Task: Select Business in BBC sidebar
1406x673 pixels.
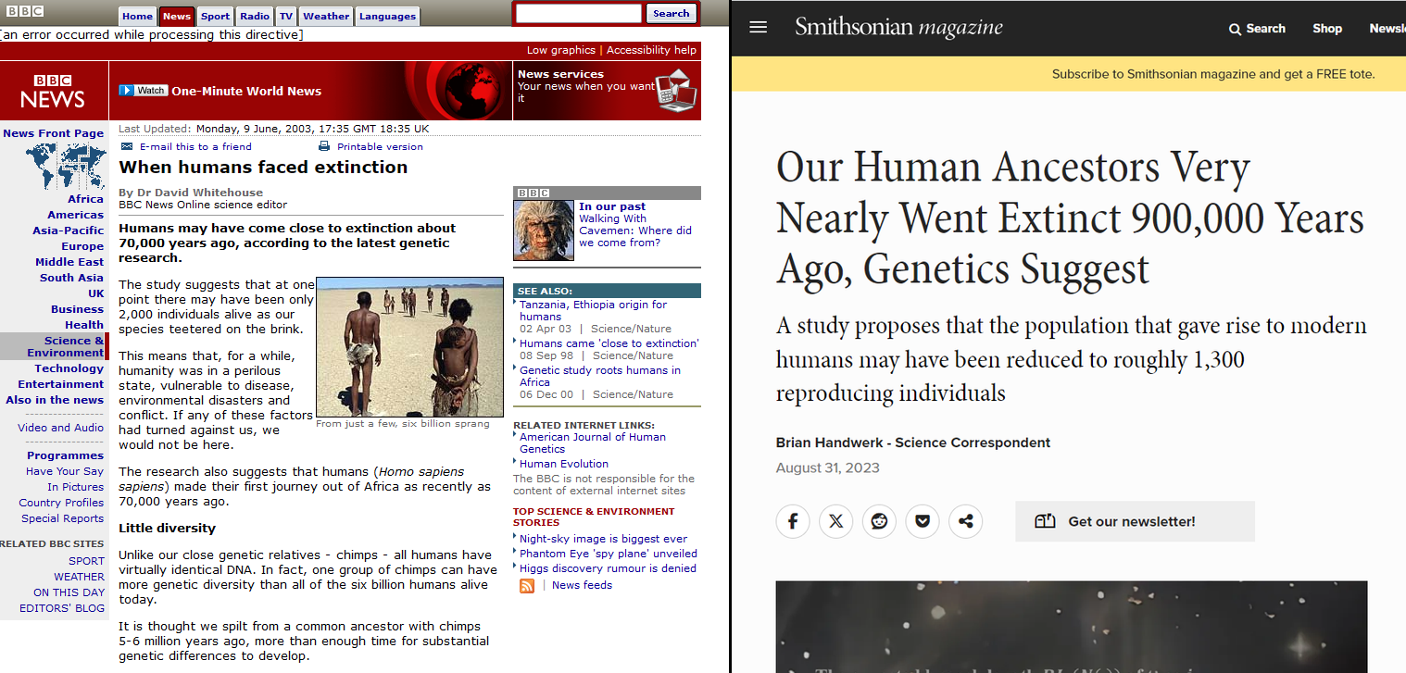Action: click(x=77, y=309)
